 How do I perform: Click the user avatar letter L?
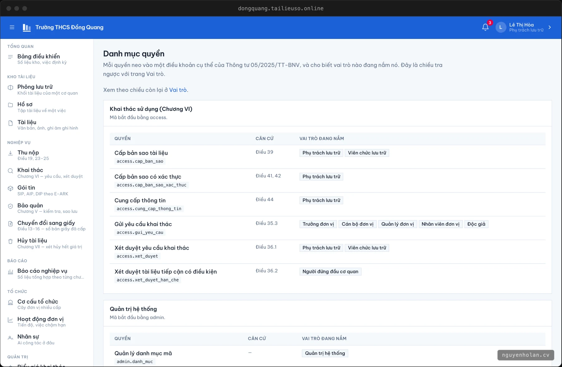tap(501, 27)
